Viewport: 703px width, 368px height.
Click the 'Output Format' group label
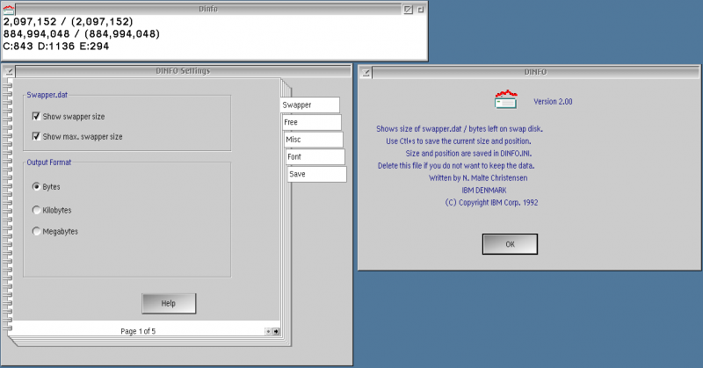coord(49,162)
